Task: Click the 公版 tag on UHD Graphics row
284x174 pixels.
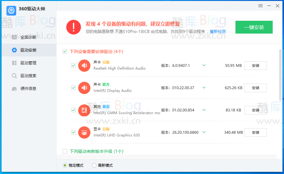Action: pyautogui.click(x=106, y=129)
